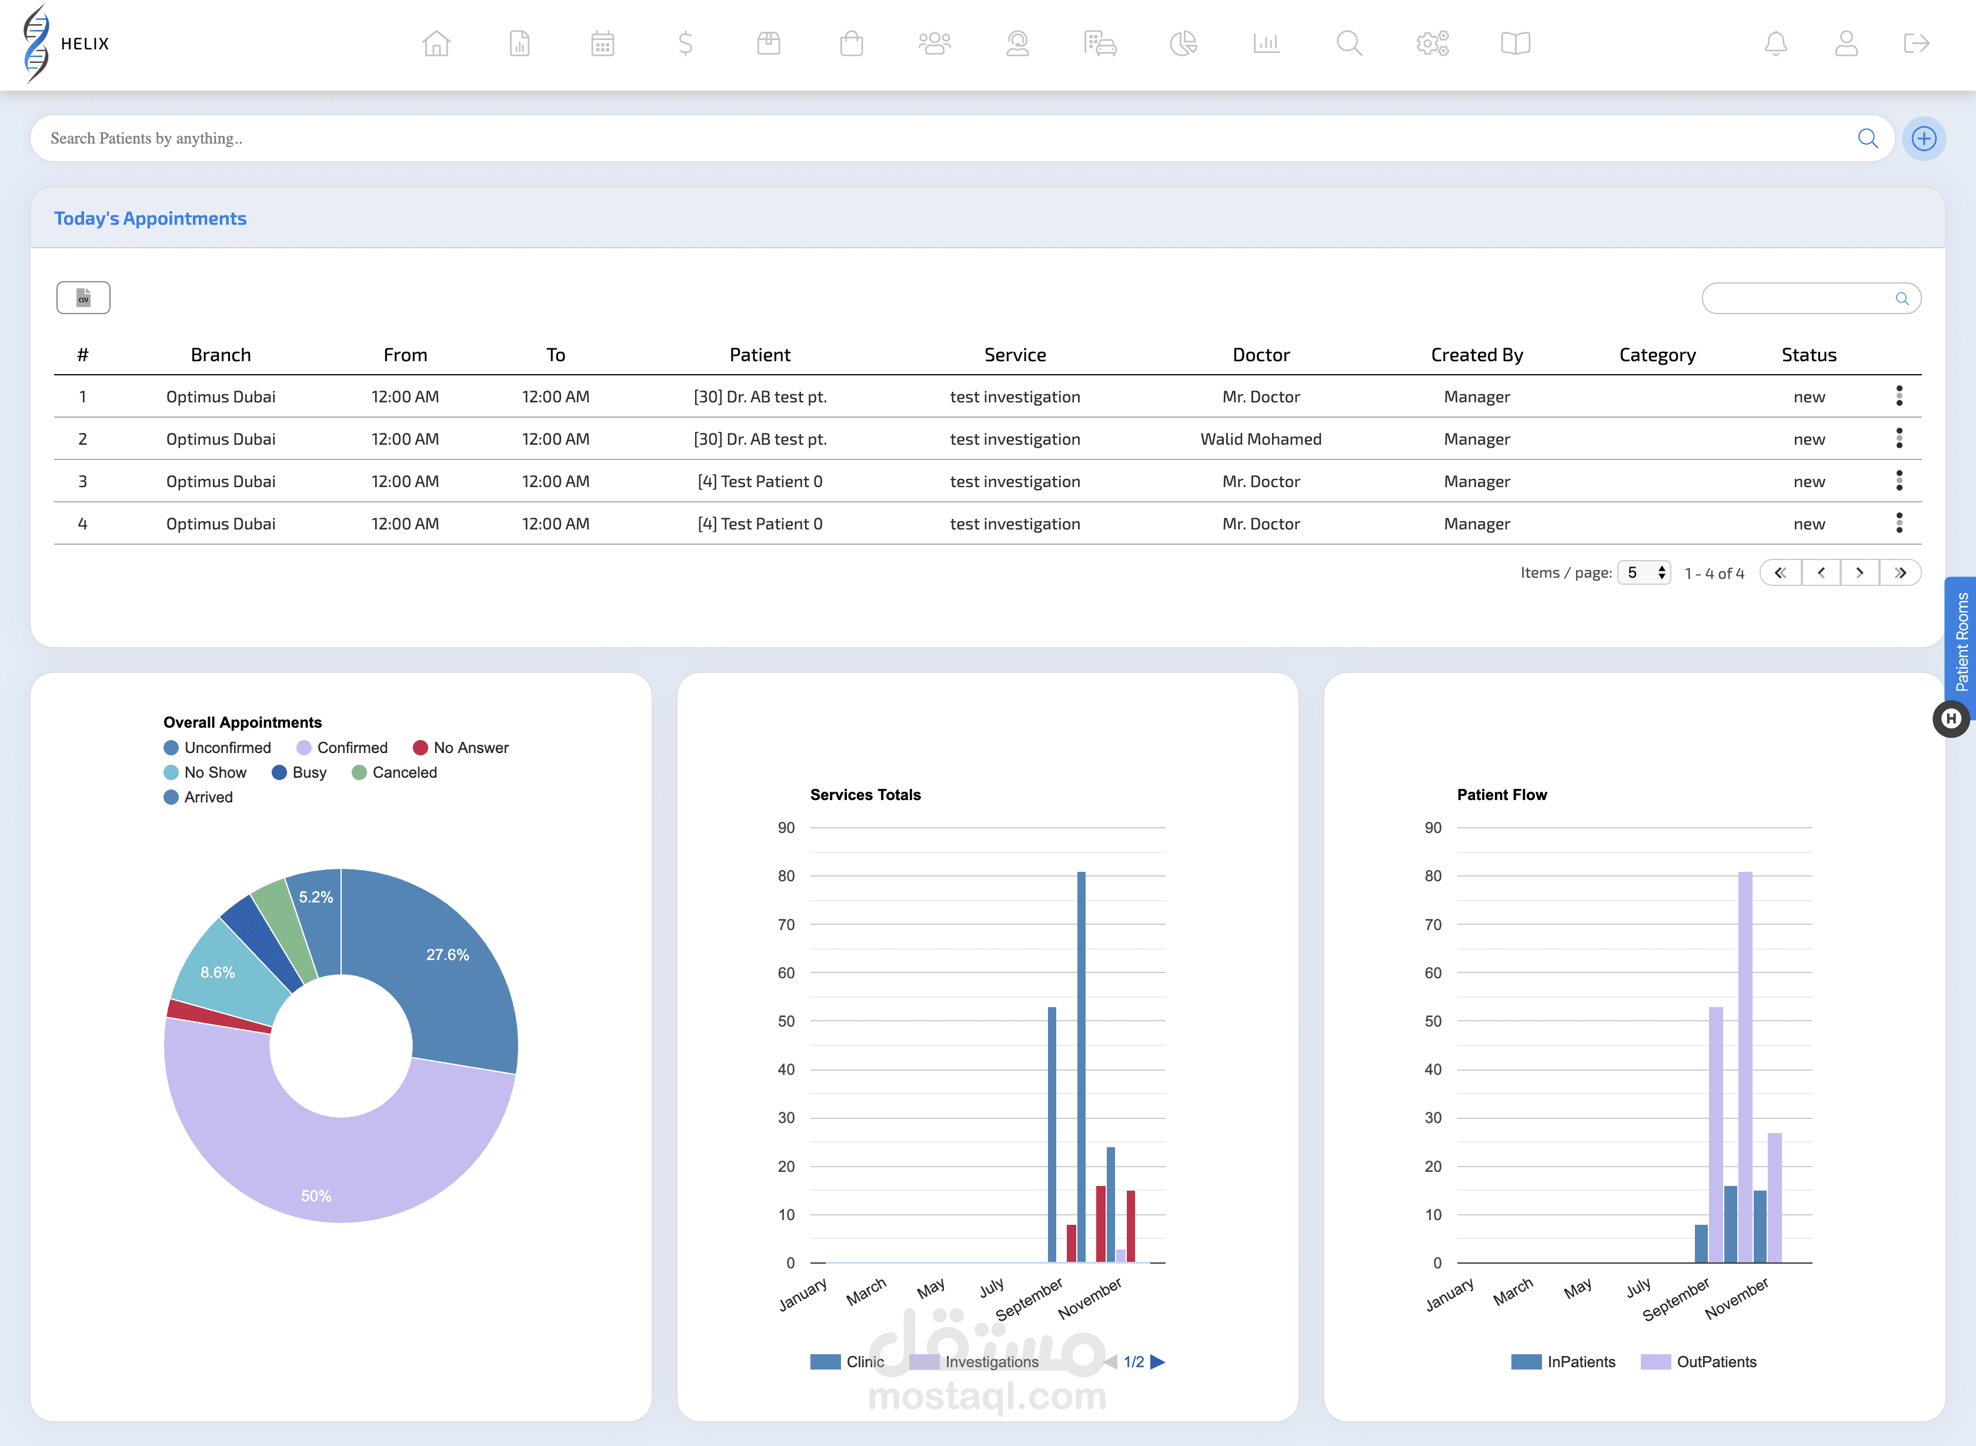1976x1446 pixels.
Task: Open the patients group icon
Action: pos(934,43)
